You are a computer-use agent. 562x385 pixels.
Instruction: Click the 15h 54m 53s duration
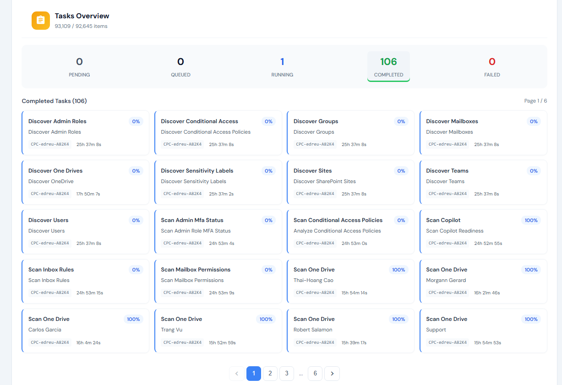point(488,342)
